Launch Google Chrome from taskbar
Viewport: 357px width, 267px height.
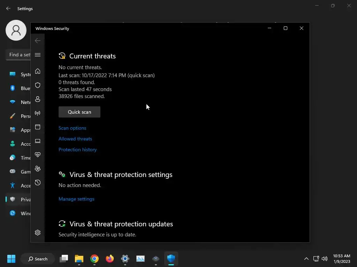94,259
